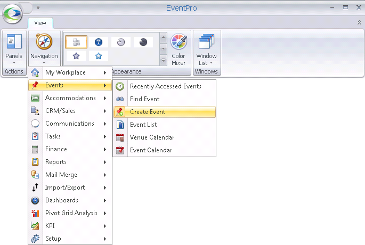
Task: Click the Import/Export arrows icon
Action: tap(35, 187)
